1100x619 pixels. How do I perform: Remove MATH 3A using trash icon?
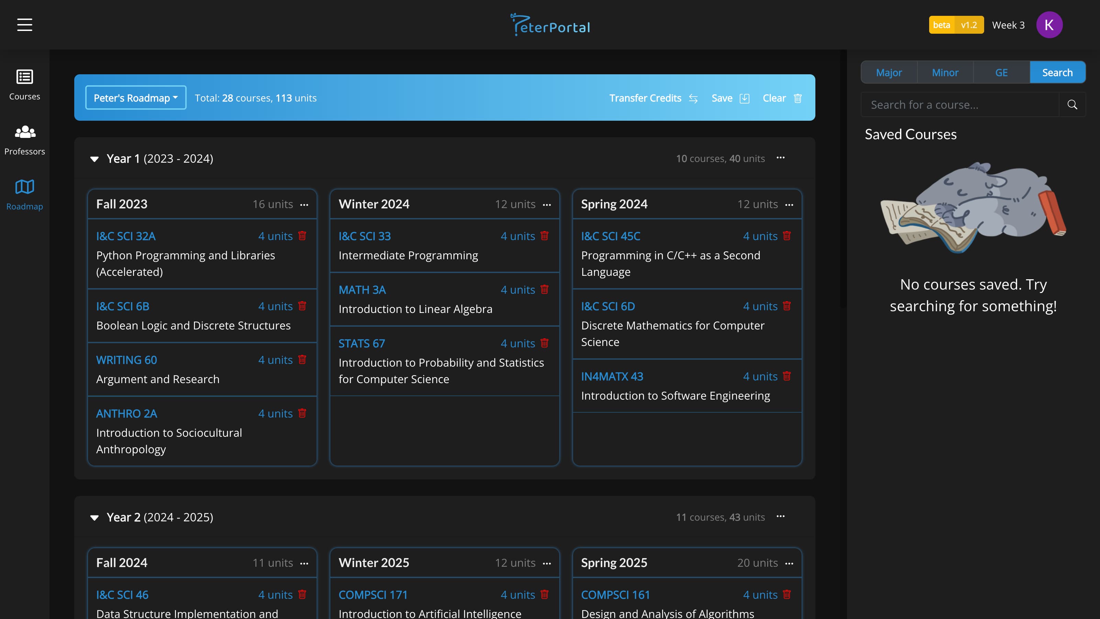[544, 289]
